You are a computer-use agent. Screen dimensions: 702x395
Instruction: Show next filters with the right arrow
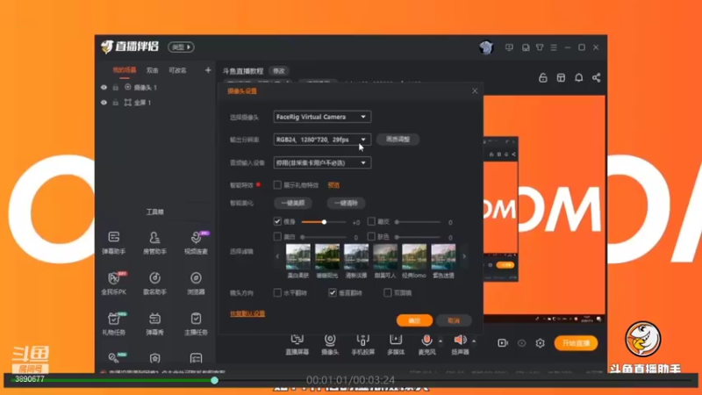click(x=464, y=256)
